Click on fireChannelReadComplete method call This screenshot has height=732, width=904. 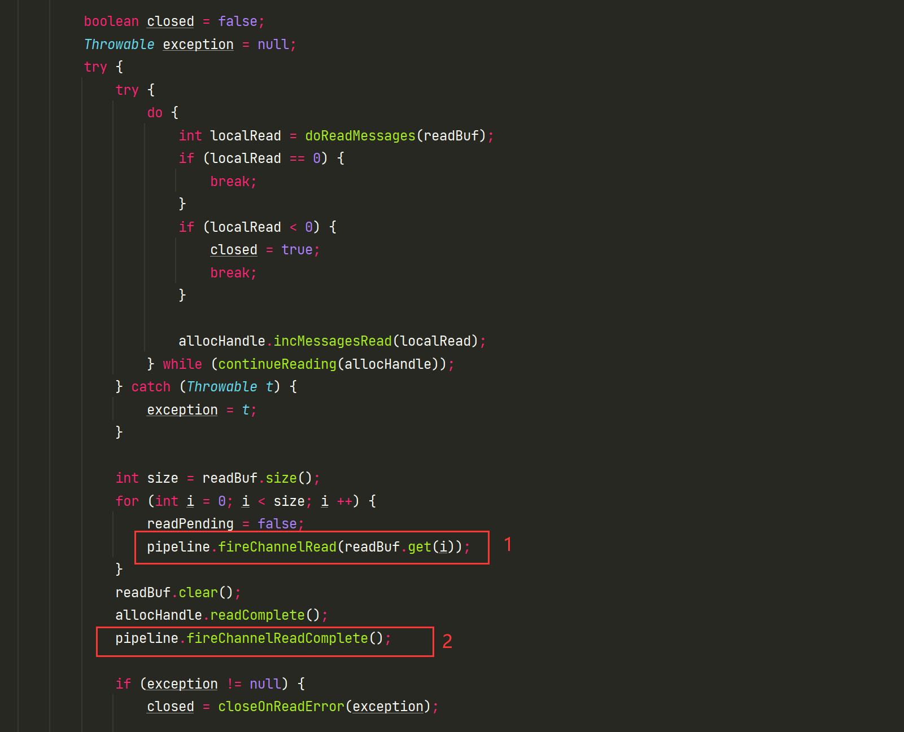[x=277, y=638]
